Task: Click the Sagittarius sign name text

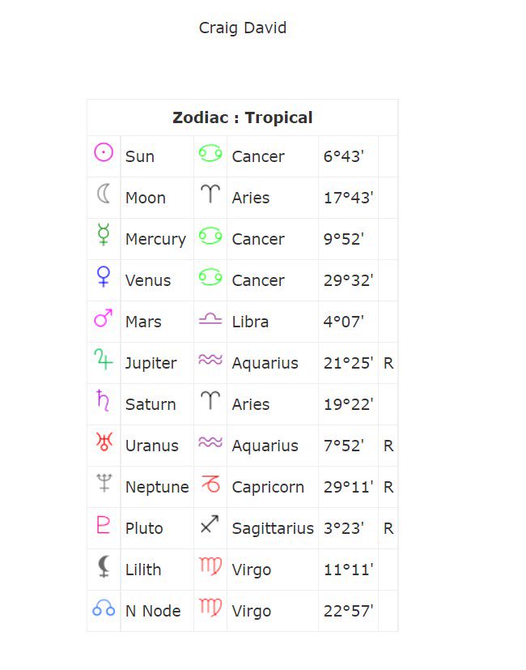Action: tap(273, 529)
